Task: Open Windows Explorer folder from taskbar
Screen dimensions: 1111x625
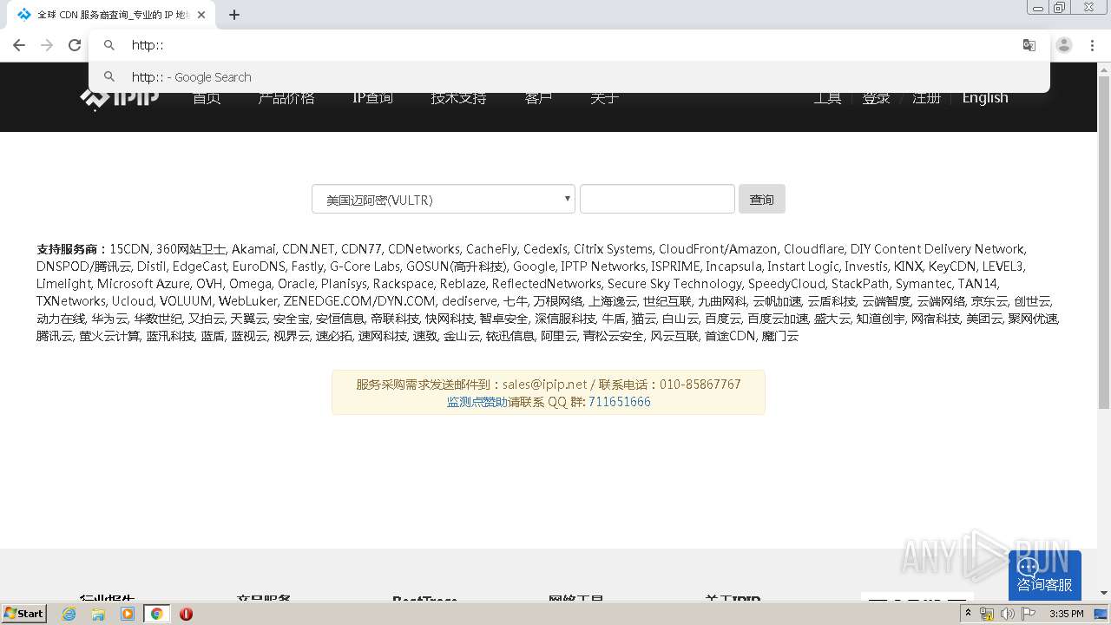Action: click(x=98, y=613)
